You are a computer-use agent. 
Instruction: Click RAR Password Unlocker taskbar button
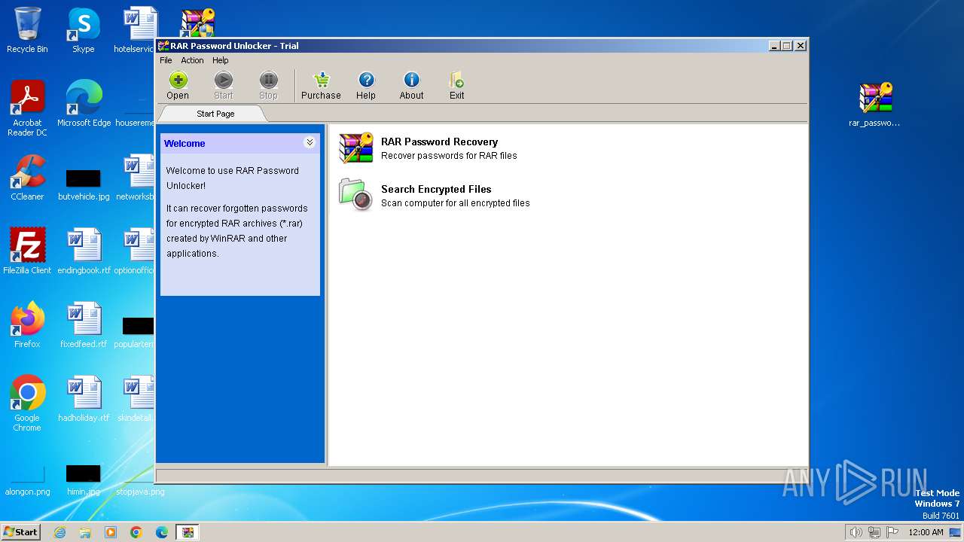(x=188, y=532)
